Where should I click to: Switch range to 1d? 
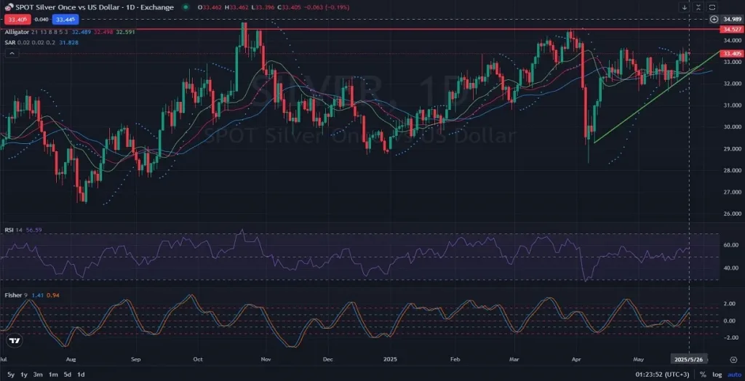click(x=81, y=374)
